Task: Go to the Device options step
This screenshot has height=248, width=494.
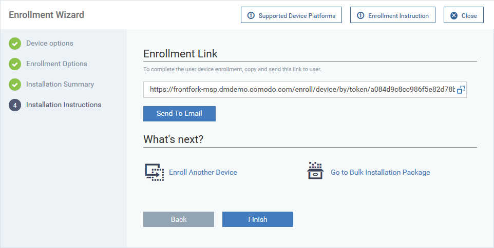Action: point(50,44)
